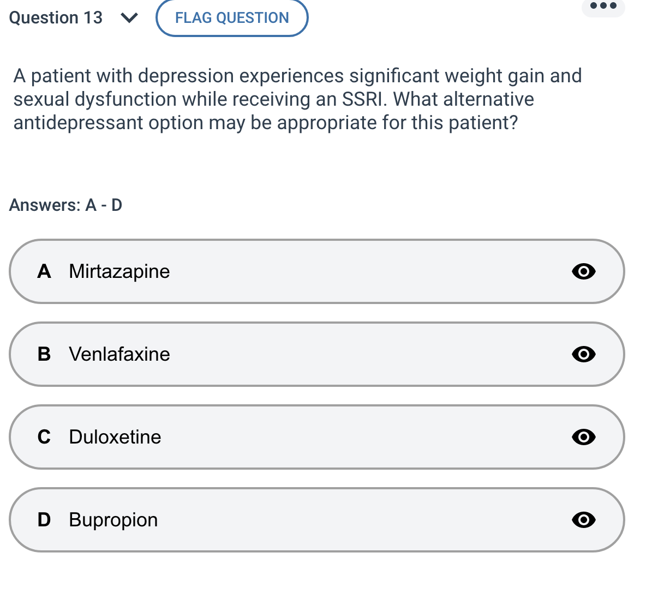The height and width of the screenshot is (595, 646).
Task: Reveal the answer for Venlafaxine
Action: (x=583, y=354)
